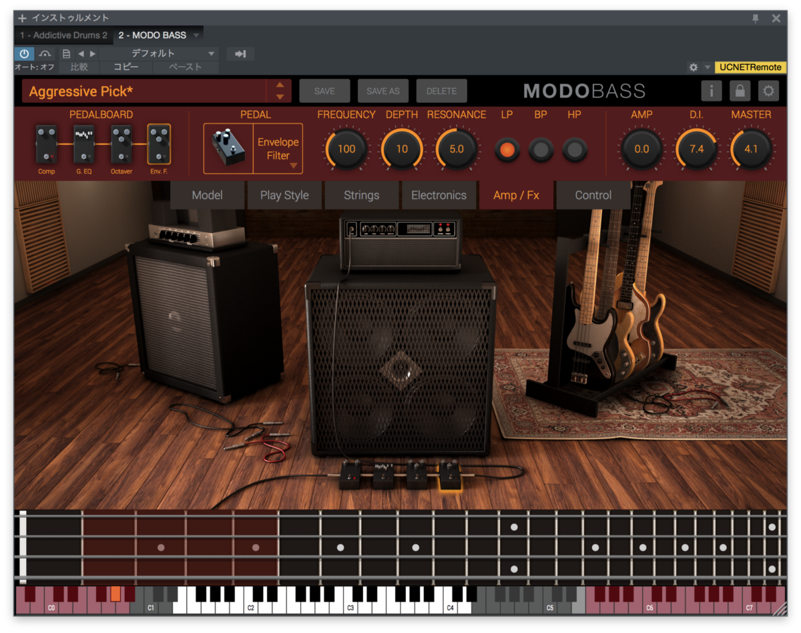Select the G. EQ pedal slot
Screen dimensions: 801x633
click(84, 144)
